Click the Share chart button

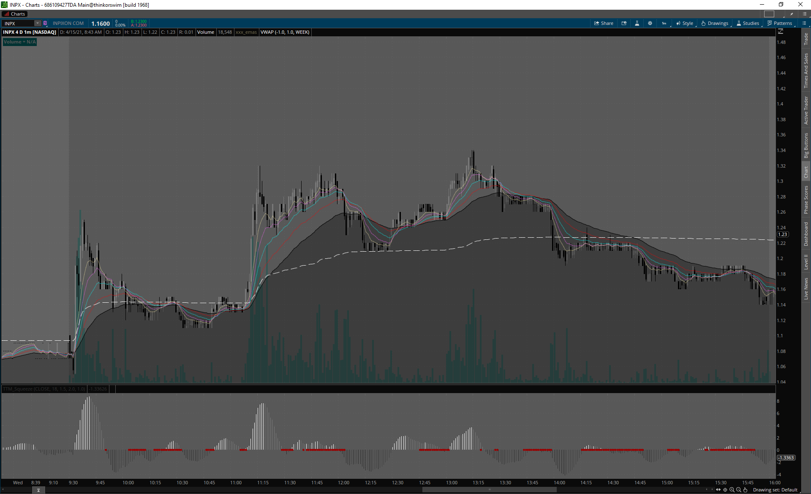tap(604, 23)
